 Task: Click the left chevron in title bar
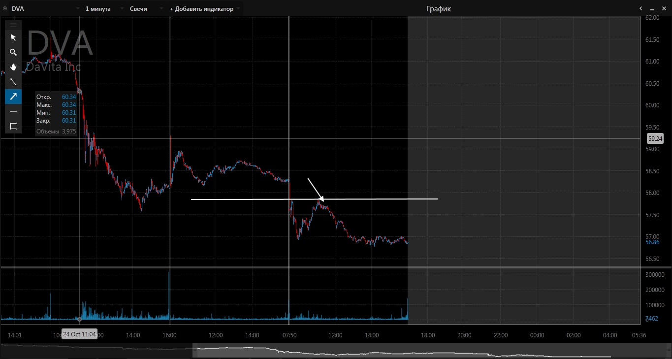tap(641, 9)
